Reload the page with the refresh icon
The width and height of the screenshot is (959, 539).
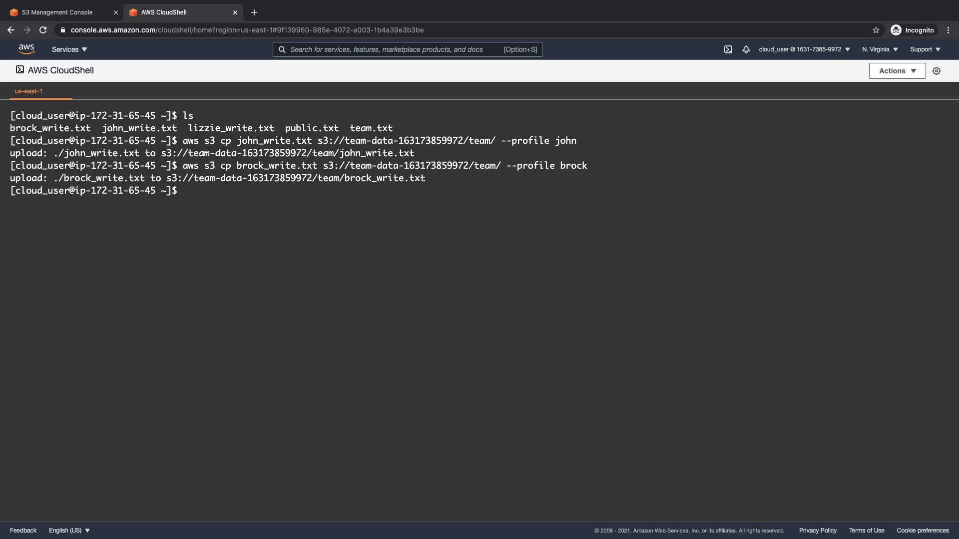[43, 30]
